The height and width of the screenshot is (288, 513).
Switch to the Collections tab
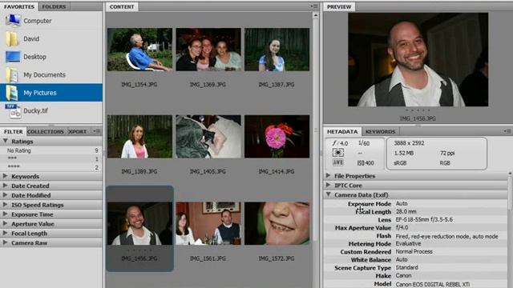tap(46, 131)
